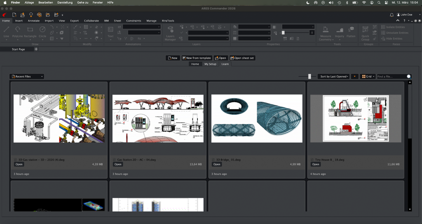
Task: Expand the quick access toolbar customize arrow
Action: pos(63,15)
